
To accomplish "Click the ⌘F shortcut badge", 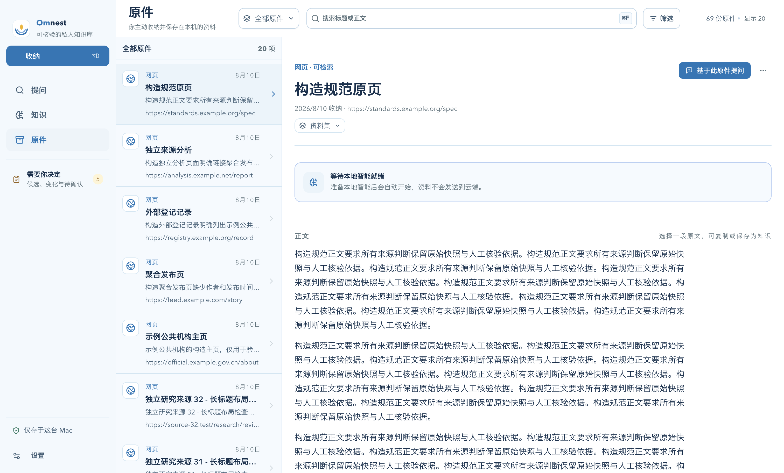I will 625,18.
